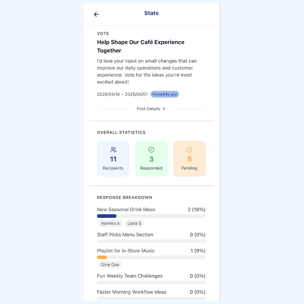Image resolution: width=304 pixels, height=304 pixels.
Task: Click the Responded checkmark icon
Action: 151,150
